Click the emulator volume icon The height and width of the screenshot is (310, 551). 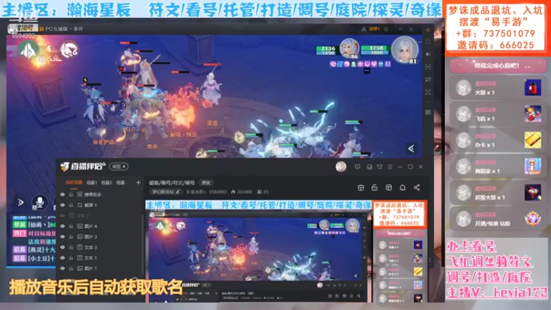click(428, 54)
